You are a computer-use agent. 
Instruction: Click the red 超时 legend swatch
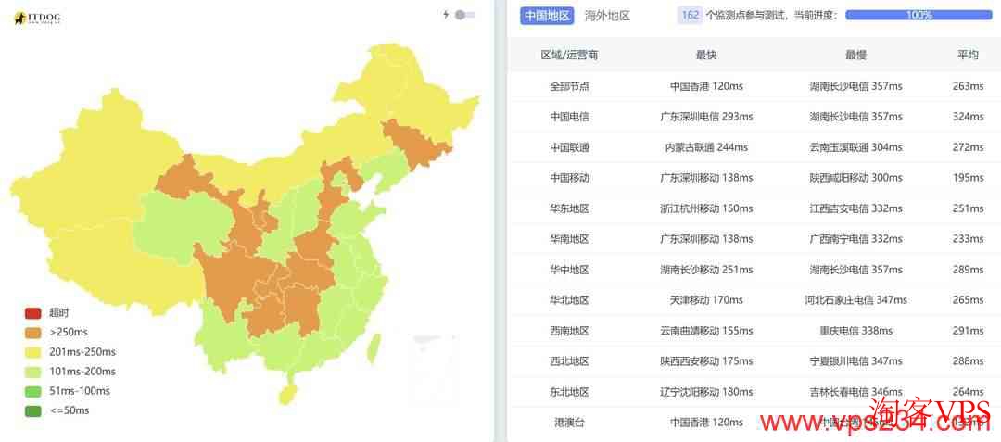pos(33,313)
